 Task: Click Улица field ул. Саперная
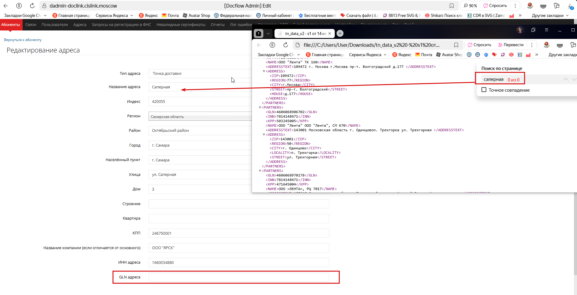coord(200,175)
